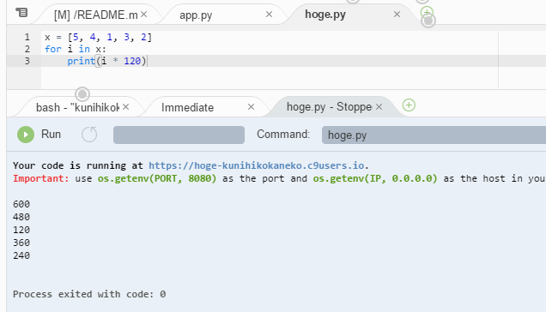Open the Immediate tab
The image size is (546, 312).
coord(187,107)
